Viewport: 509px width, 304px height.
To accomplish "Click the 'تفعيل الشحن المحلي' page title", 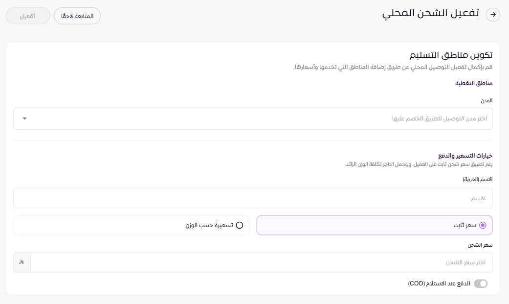I will click(x=430, y=14).
